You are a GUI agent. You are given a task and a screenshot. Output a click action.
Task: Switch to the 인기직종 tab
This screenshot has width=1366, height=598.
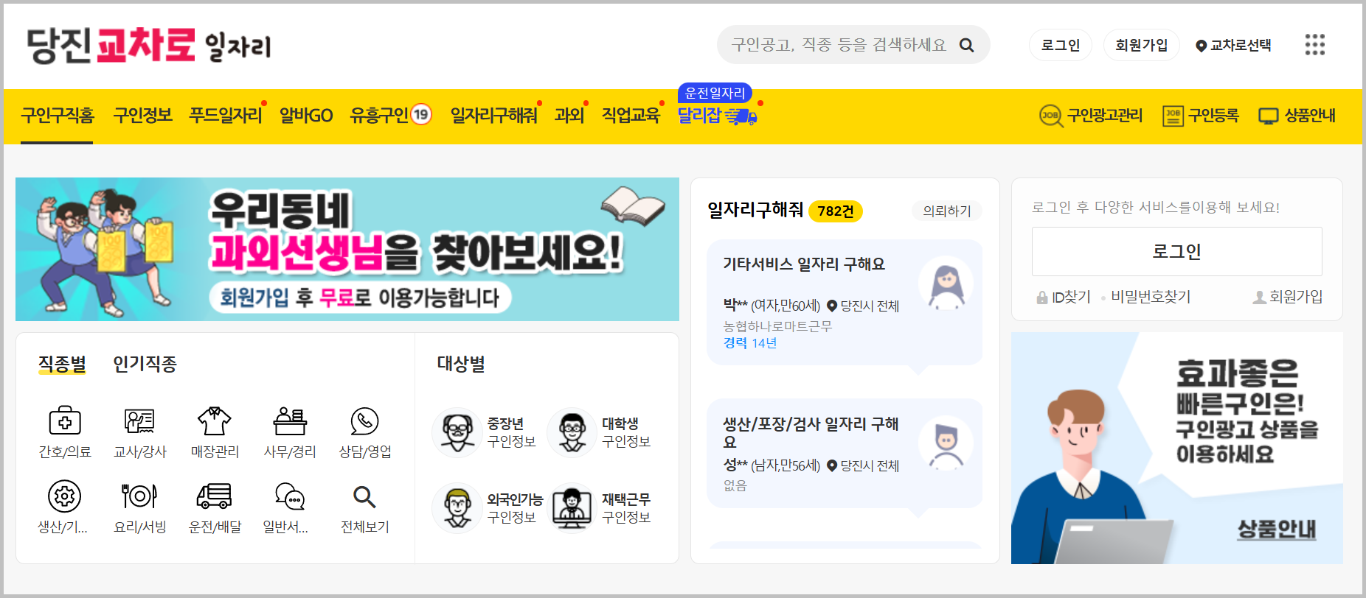click(x=145, y=364)
